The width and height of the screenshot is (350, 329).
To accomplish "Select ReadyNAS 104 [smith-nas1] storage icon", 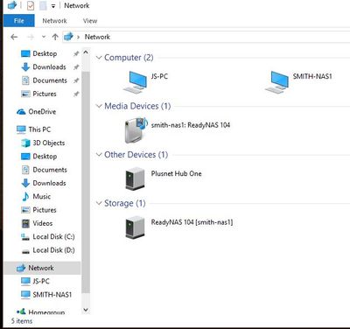I will [x=135, y=227].
